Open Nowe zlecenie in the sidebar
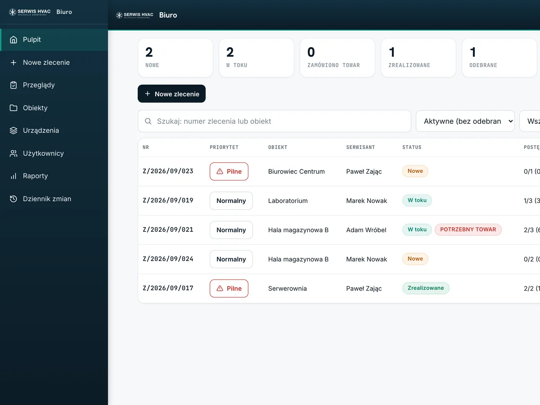 click(x=54, y=63)
